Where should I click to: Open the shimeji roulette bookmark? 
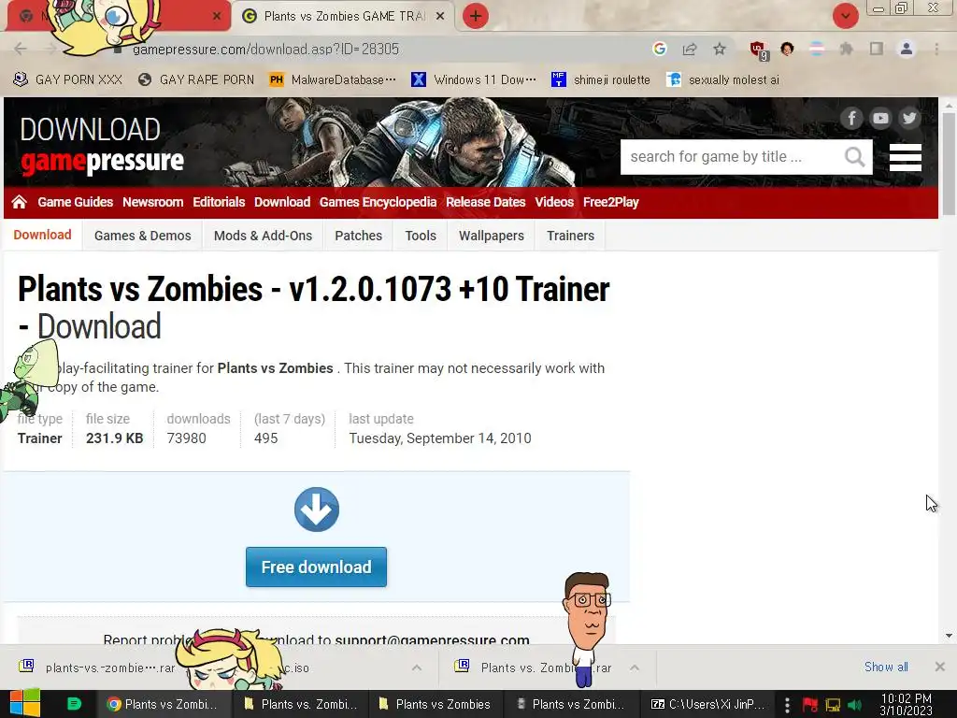601,80
